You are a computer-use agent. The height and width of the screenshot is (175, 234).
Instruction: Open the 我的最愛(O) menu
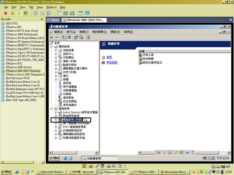[x=99, y=32]
